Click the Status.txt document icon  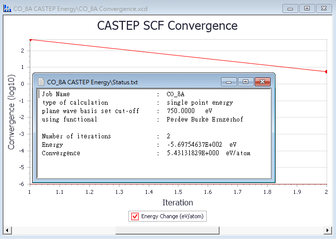coord(40,82)
